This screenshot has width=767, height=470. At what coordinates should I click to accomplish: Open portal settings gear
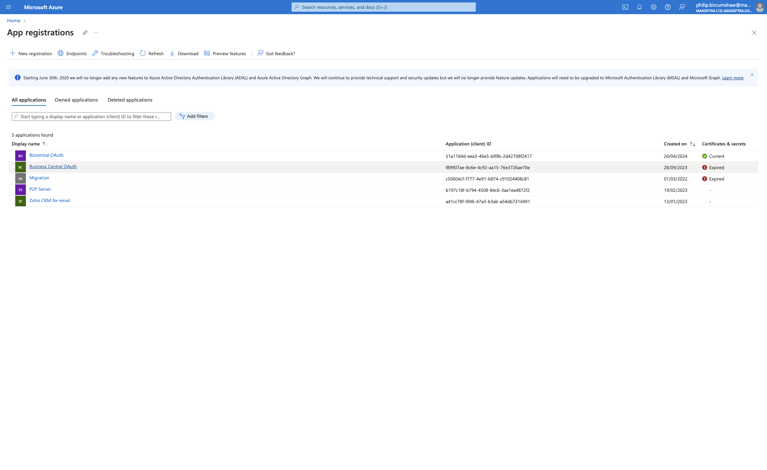point(654,7)
